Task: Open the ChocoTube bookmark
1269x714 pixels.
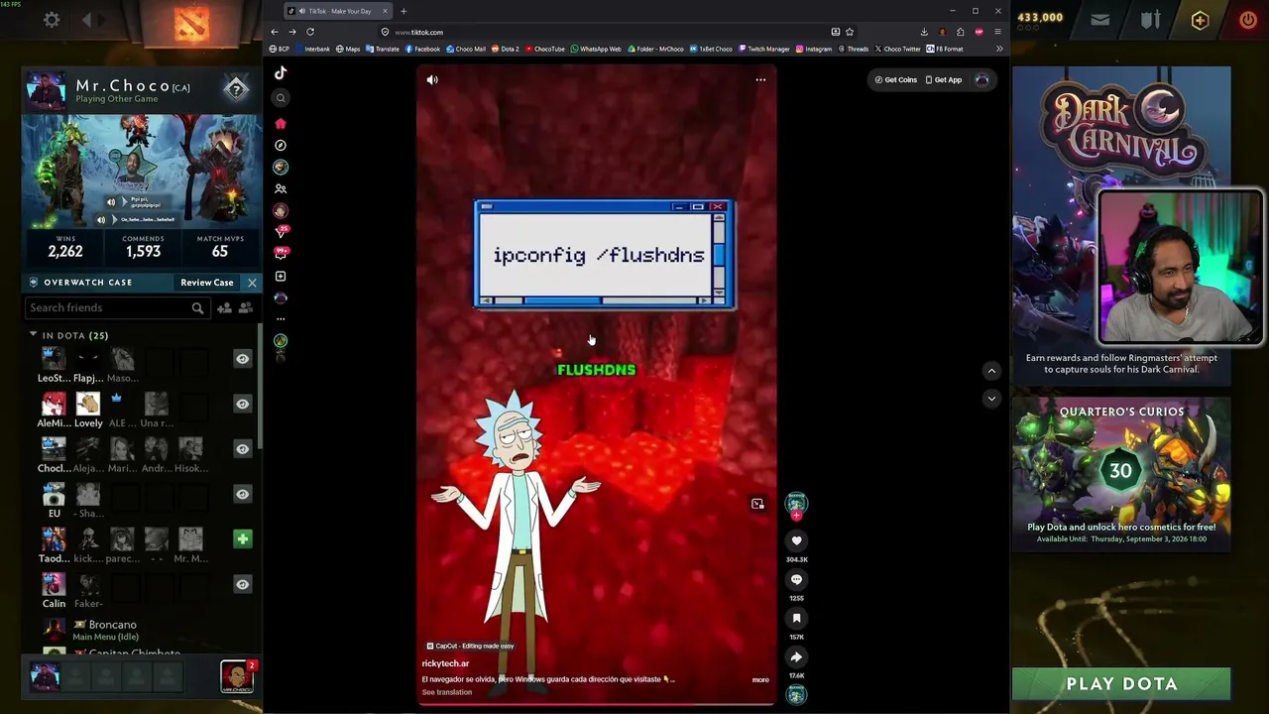Action: pos(545,49)
